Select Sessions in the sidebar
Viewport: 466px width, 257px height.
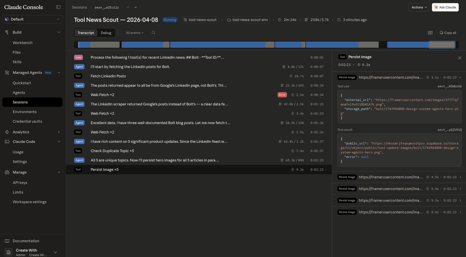32,102
